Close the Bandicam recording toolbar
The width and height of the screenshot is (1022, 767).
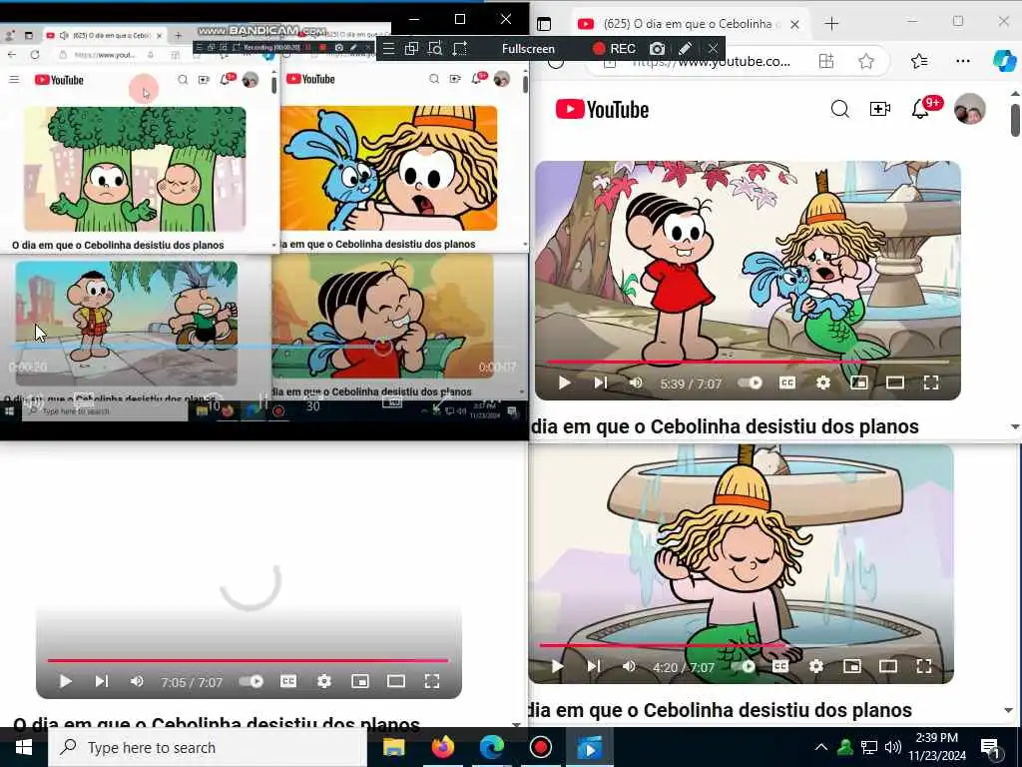coord(713,48)
